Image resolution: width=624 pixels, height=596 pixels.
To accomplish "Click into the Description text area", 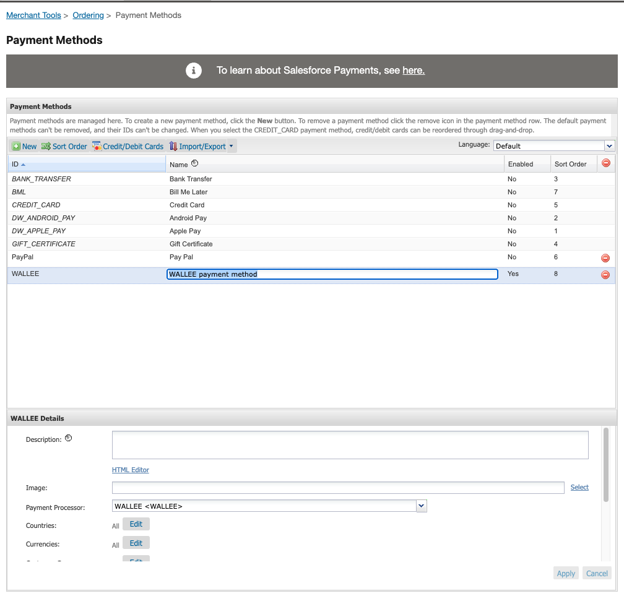I will [350, 445].
